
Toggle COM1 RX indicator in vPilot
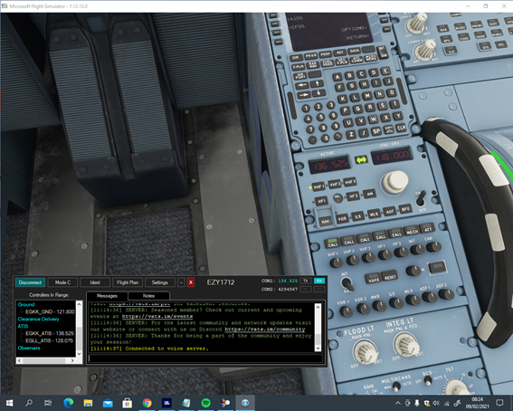point(319,281)
